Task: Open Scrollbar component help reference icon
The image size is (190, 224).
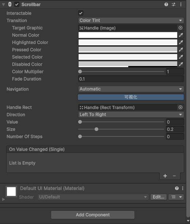Action: tap(166, 4)
